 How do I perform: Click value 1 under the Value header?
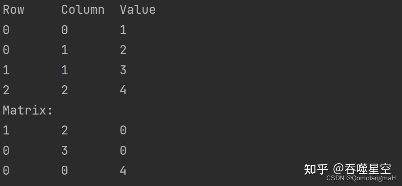(123, 30)
